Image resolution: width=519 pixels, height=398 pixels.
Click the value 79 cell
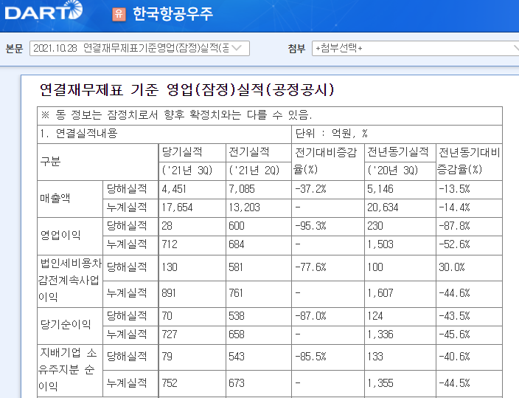coord(192,357)
